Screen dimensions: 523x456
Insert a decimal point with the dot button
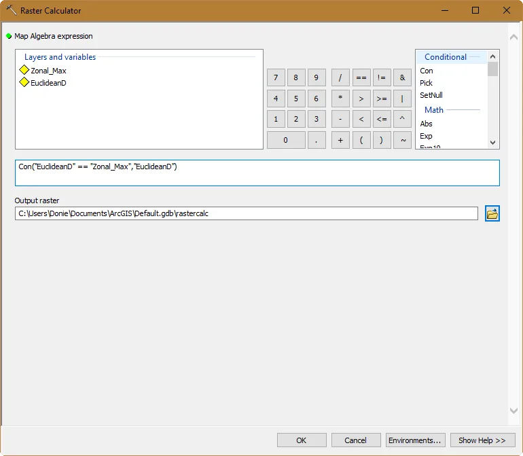point(317,140)
